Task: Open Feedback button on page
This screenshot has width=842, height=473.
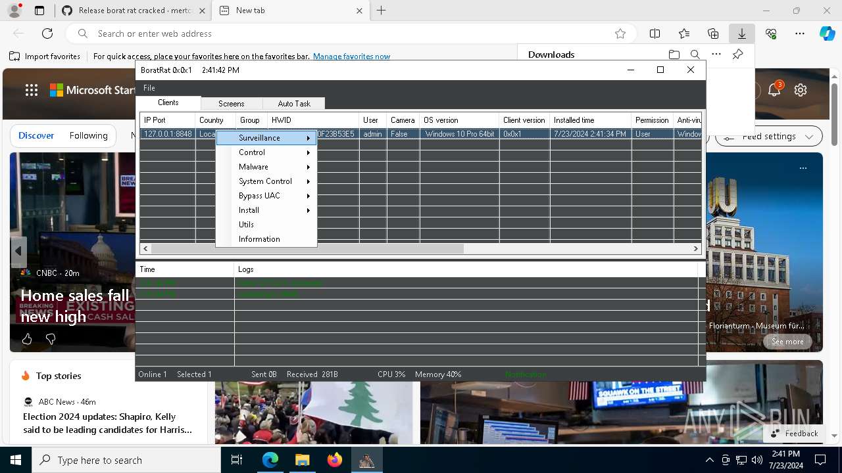Action: click(795, 434)
